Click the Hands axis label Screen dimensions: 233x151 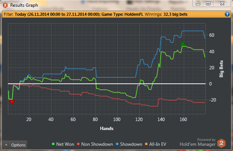107,128
